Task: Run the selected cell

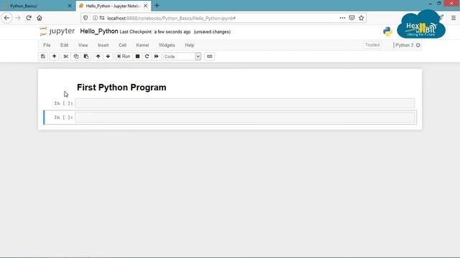Action: pos(124,57)
